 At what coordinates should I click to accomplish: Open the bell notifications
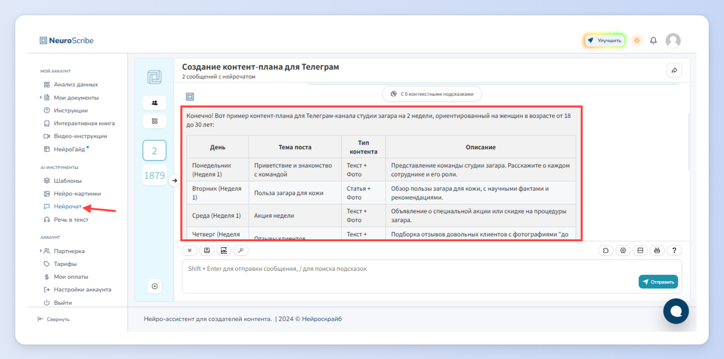(x=654, y=40)
